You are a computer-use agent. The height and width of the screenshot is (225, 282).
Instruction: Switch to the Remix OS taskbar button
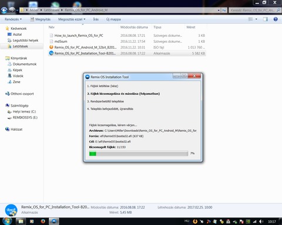[54, 221]
